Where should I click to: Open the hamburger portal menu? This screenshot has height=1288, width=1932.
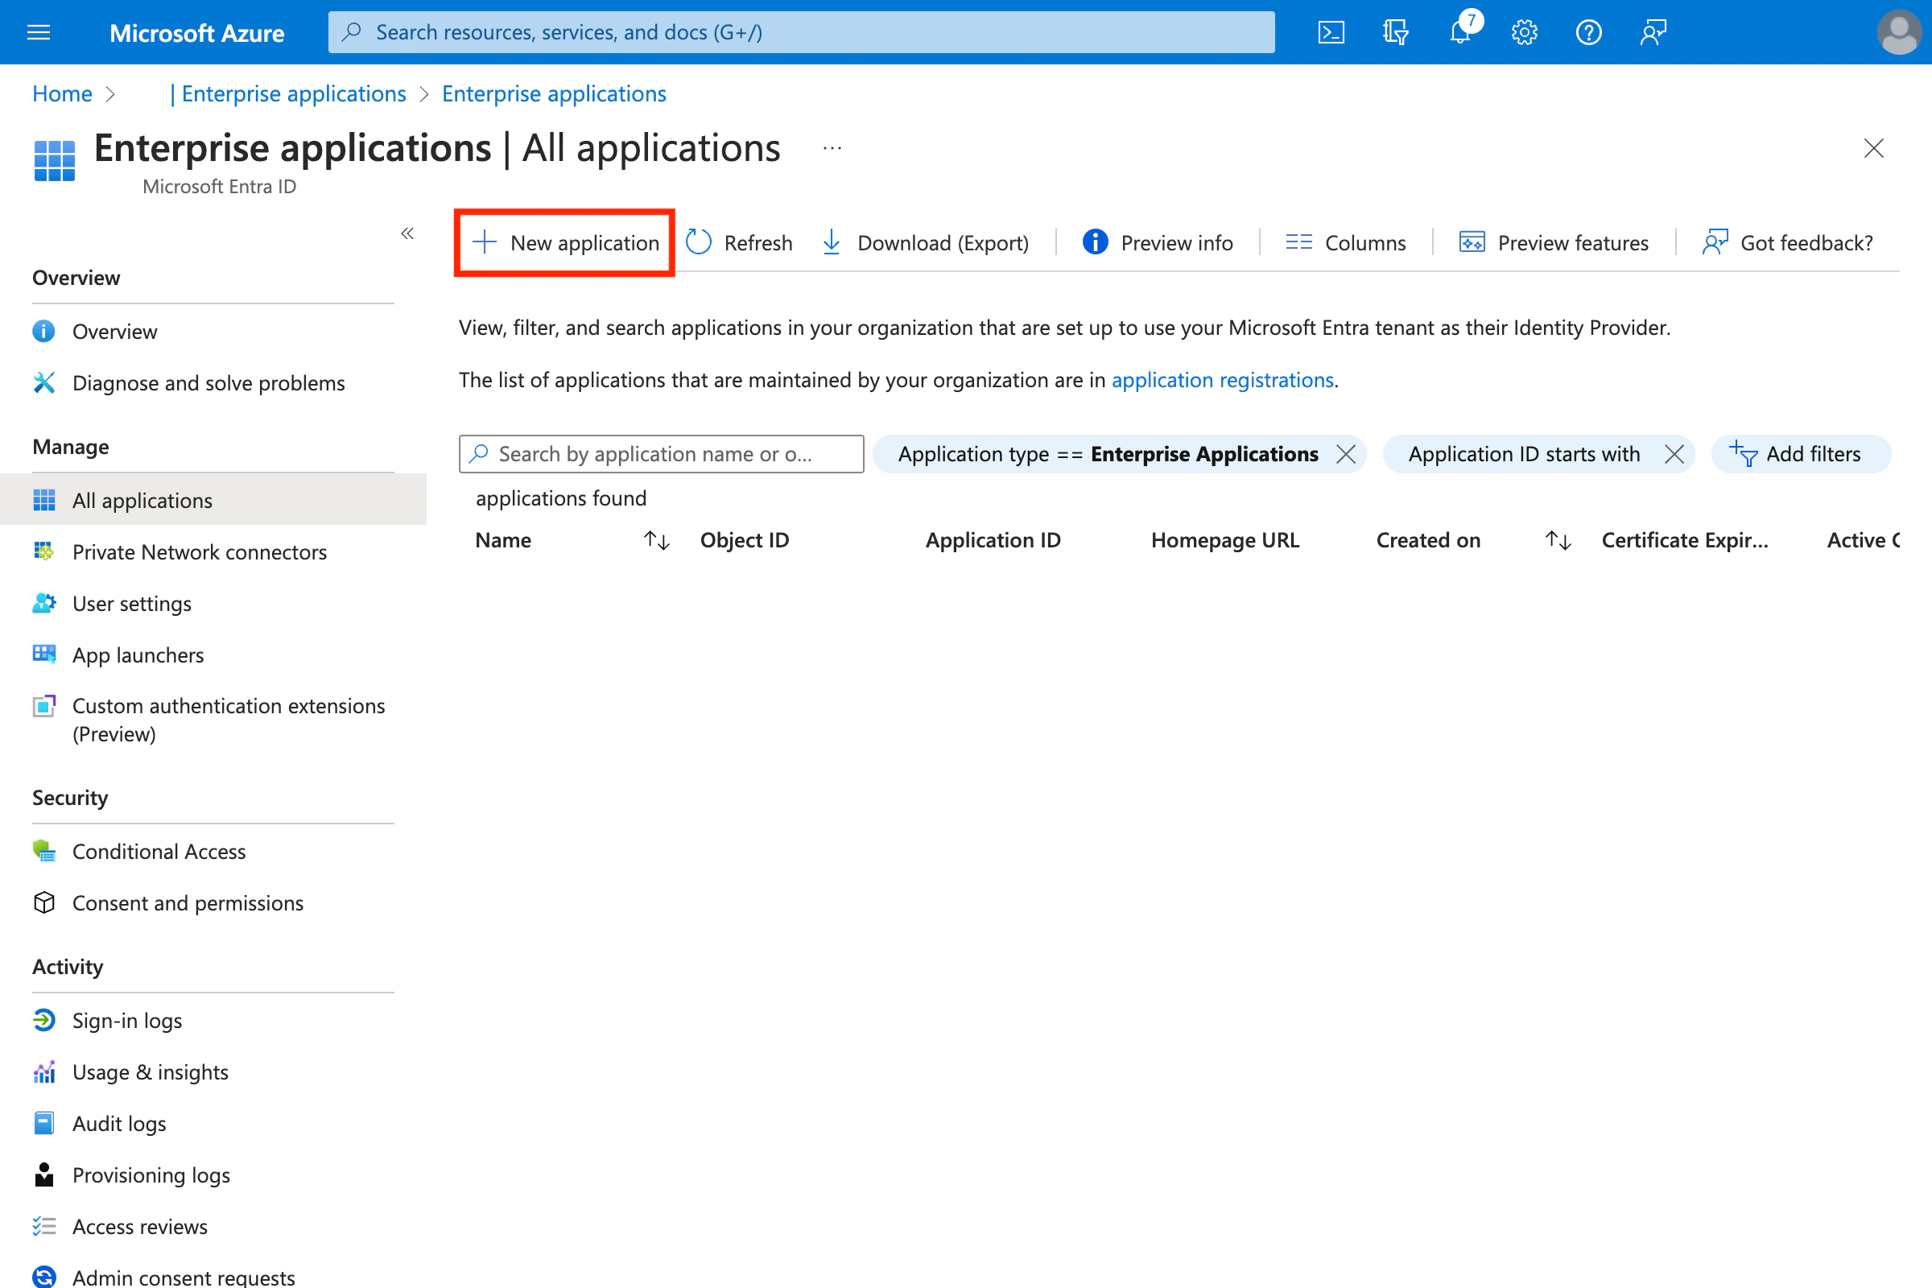point(39,32)
